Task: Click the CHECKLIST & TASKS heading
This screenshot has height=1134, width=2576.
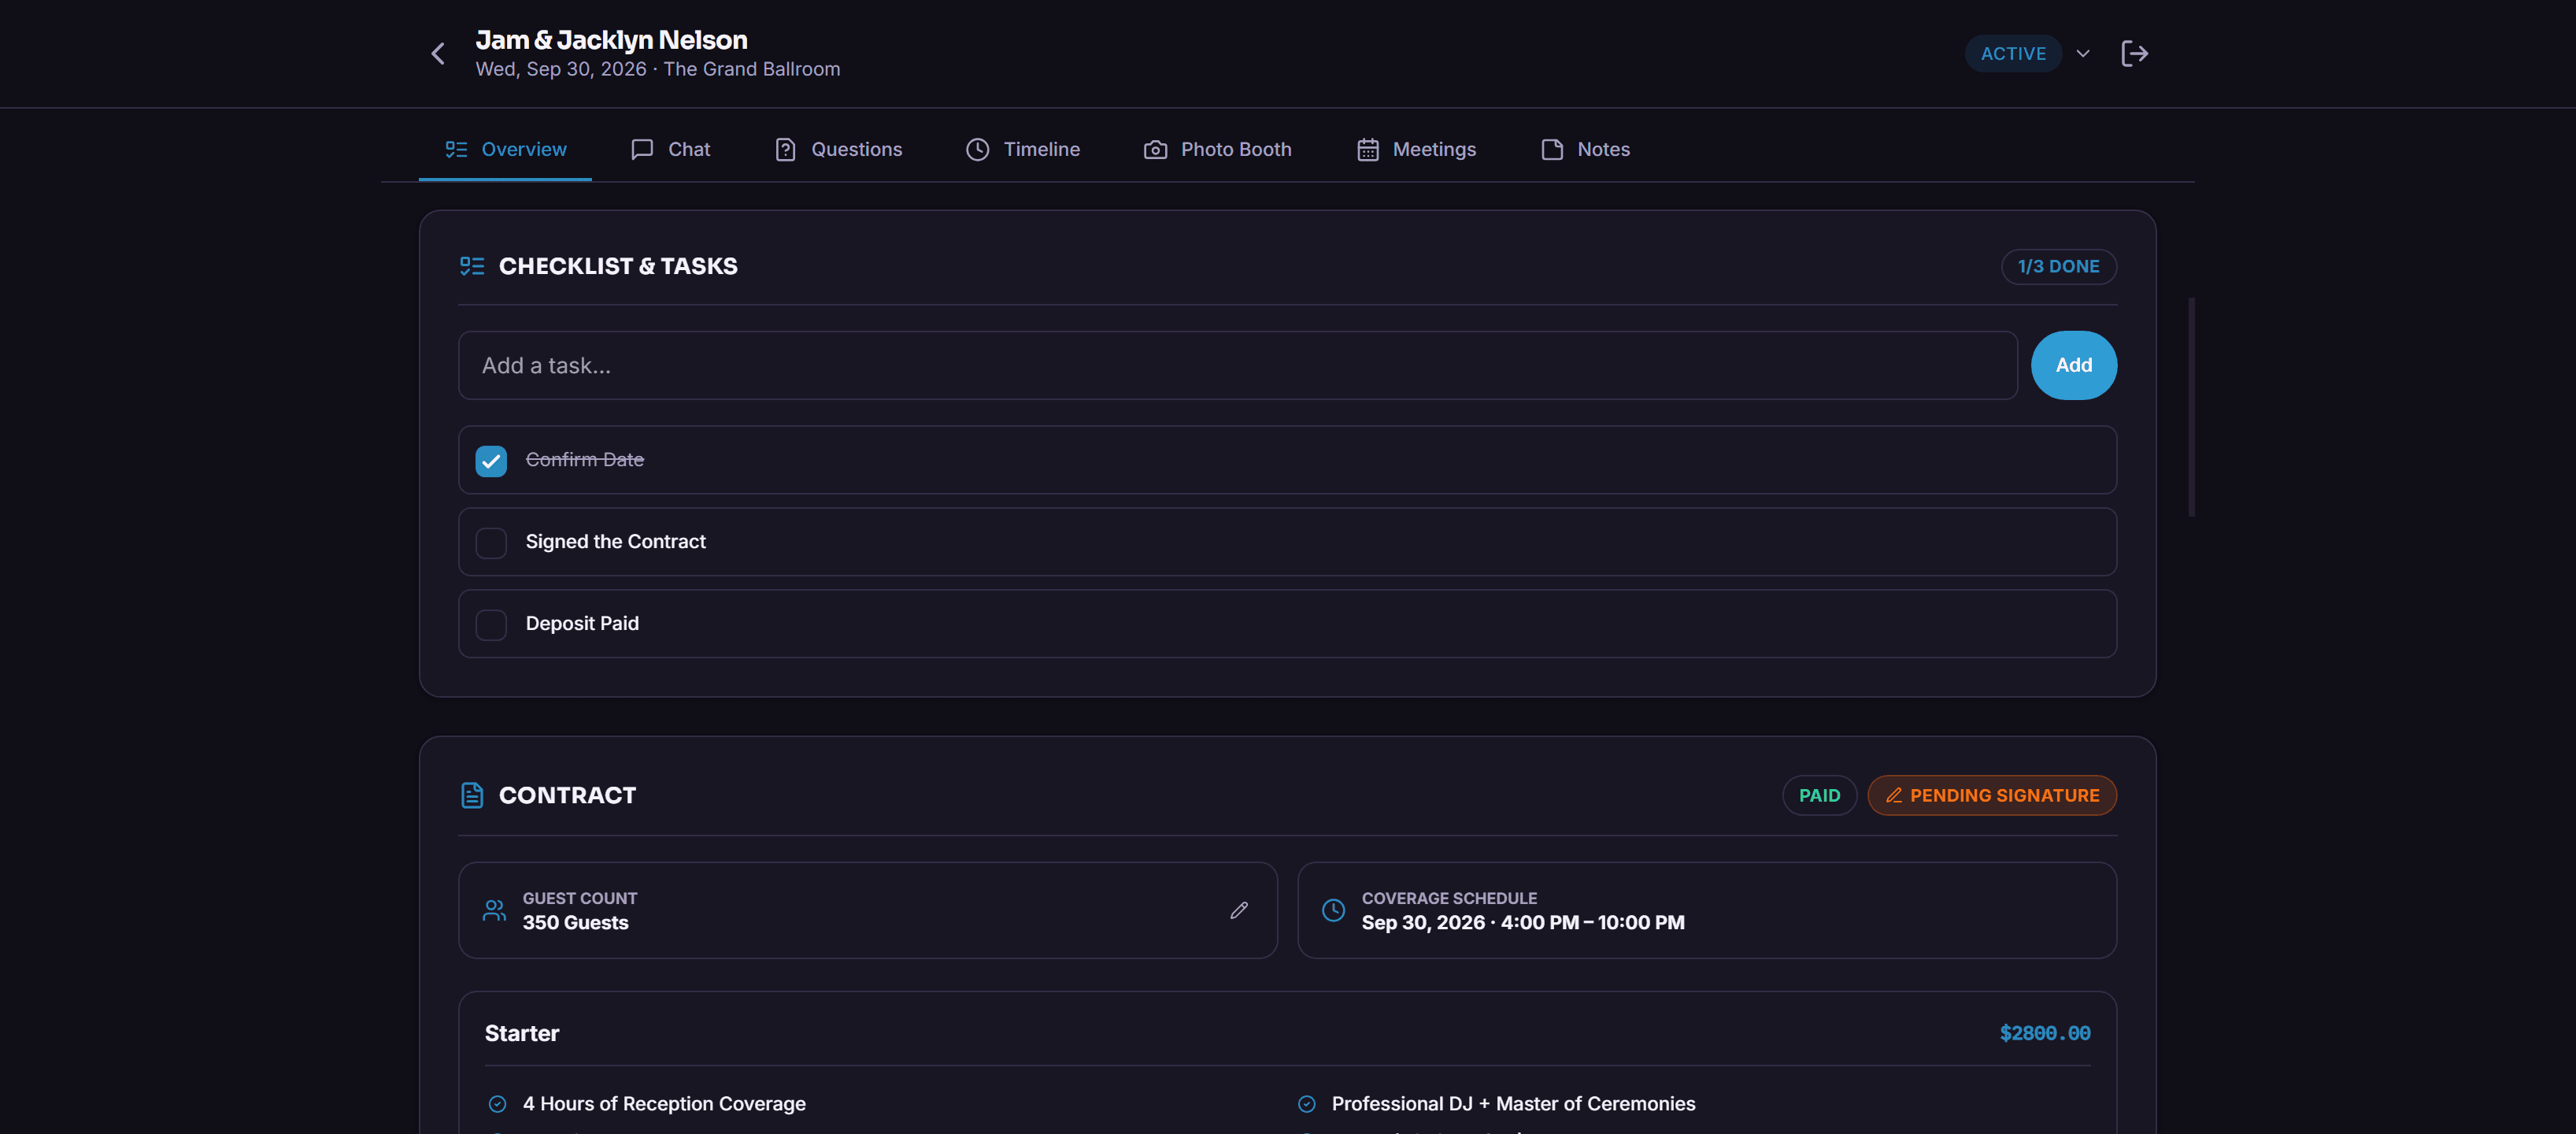Action: click(618, 266)
